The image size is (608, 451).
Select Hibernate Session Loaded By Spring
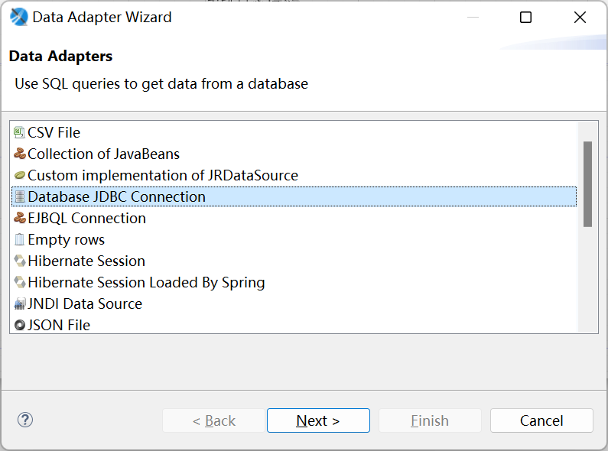coord(146,282)
